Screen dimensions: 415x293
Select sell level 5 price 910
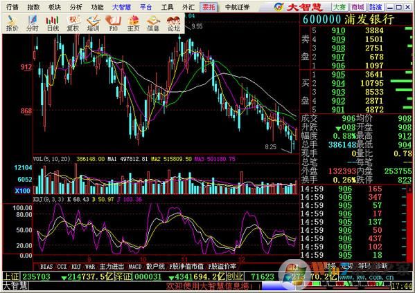click(338, 30)
